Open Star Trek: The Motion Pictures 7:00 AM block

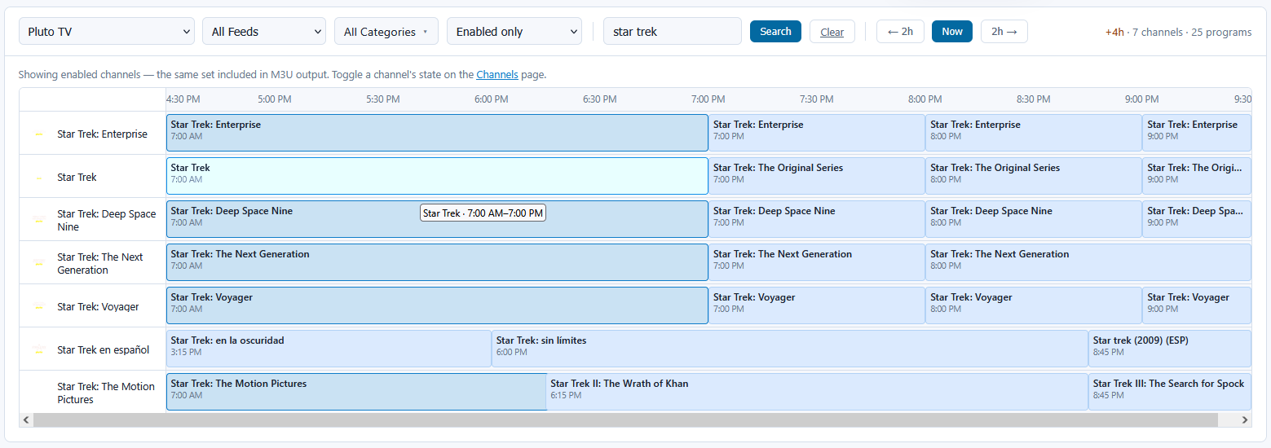coord(356,392)
